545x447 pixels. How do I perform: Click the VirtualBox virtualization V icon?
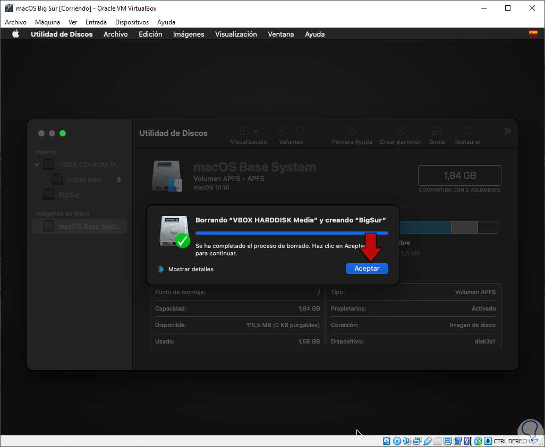467,441
